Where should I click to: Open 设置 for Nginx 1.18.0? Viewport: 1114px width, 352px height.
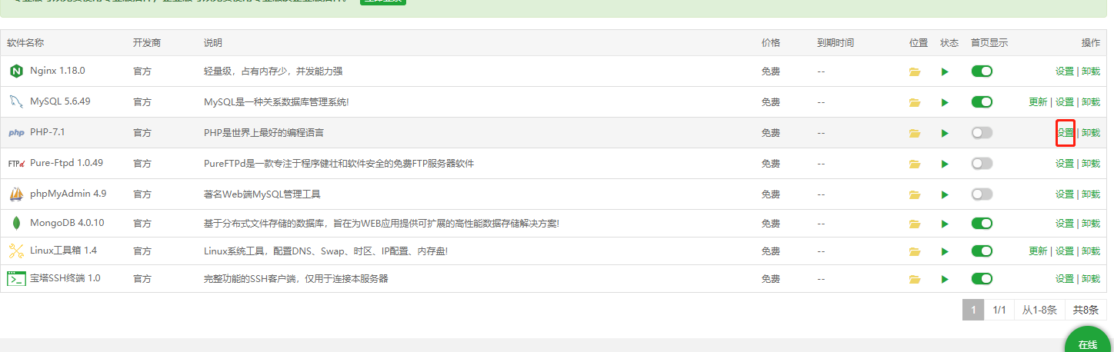[1065, 71]
